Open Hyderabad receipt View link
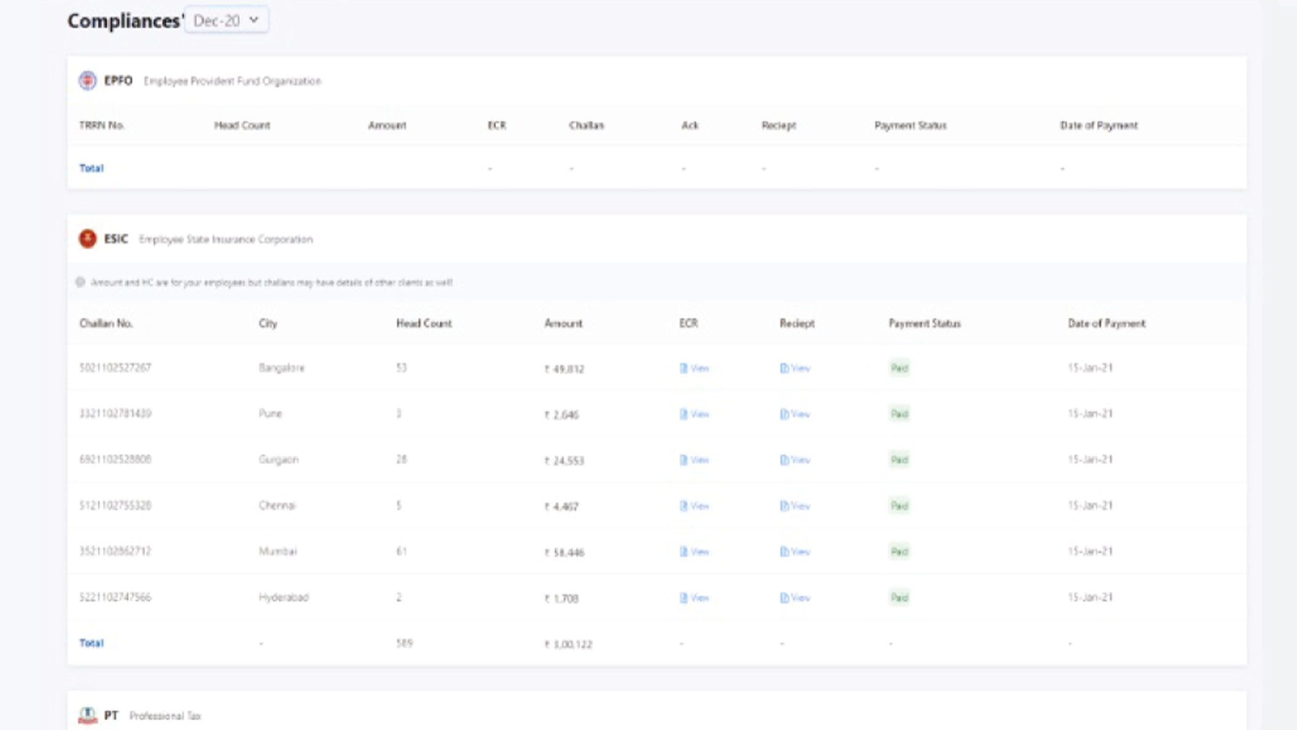 click(795, 598)
